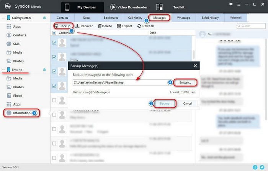Switch to the WhatsApp tab
Screen dimensions: 268x171
[x=183, y=18]
